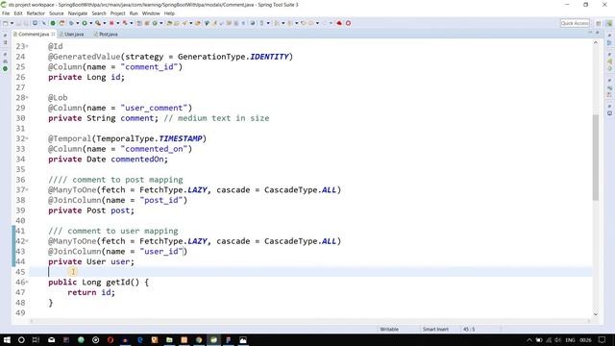This screenshot has height=346, width=615.
Task: Click the Run External Tools icon
Action: coord(98,23)
